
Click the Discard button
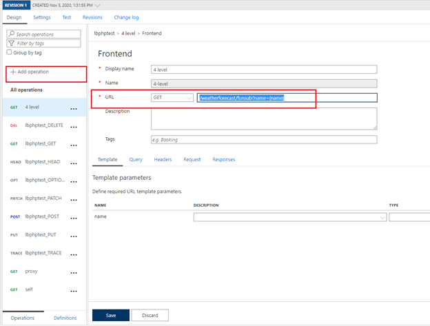150,315
